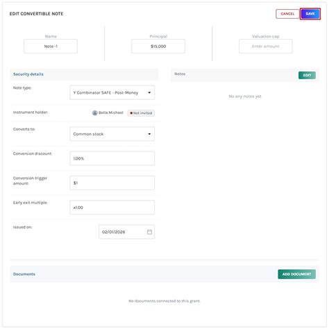This screenshot has width=329, height=329.
Task: Expand the Note type dropdown arrow
Action: coord(149,92)
